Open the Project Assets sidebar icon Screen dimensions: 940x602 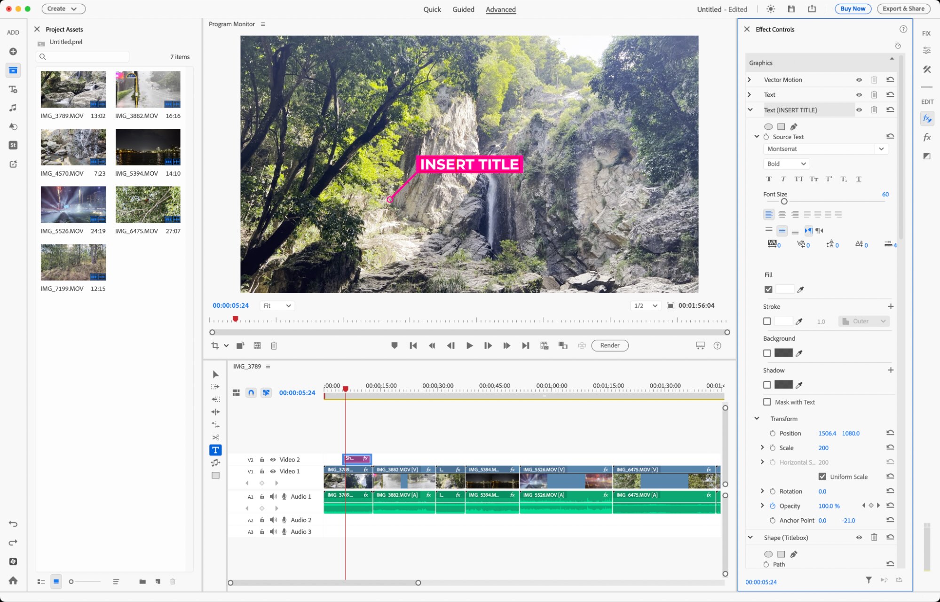pyautogui.click(x=13, y=70)
